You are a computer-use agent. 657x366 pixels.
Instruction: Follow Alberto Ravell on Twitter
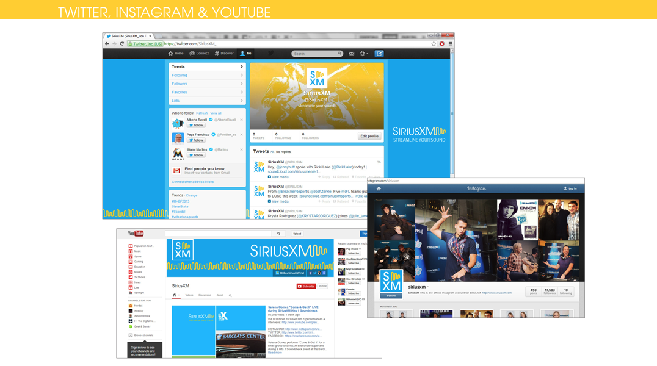(x=196, y=125)
